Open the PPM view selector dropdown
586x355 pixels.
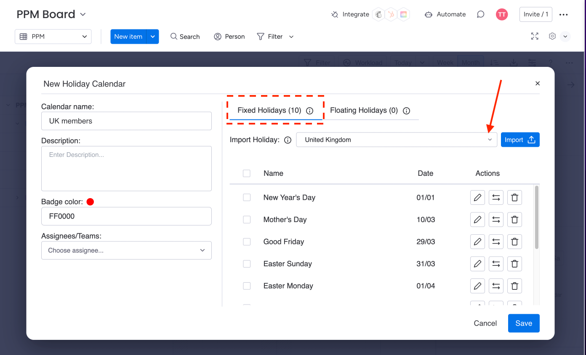pos(53,37)
